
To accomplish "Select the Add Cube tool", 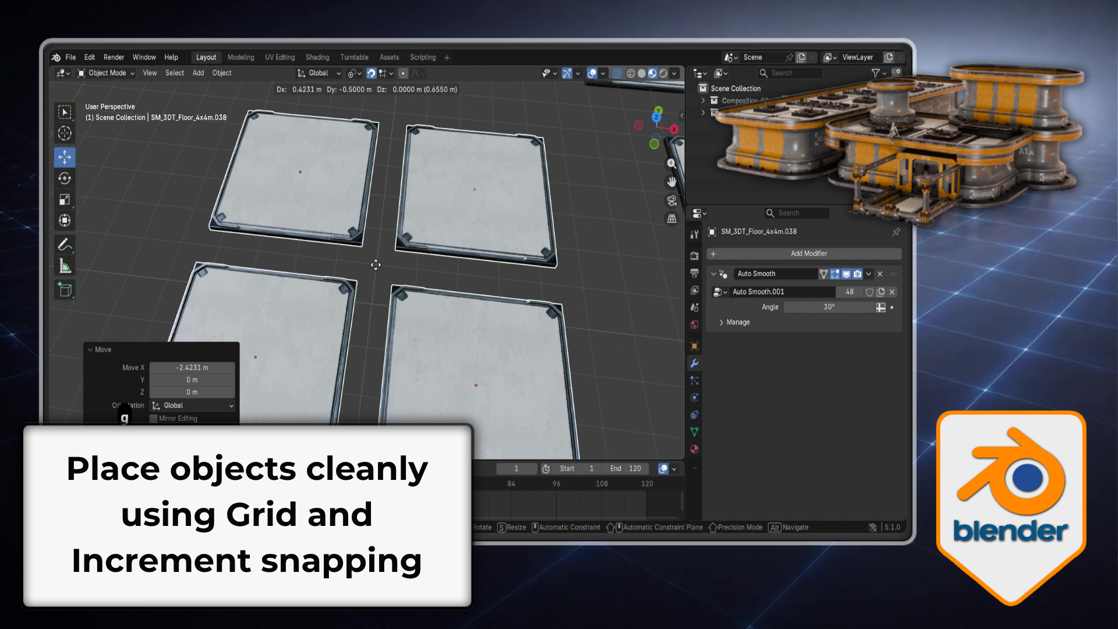I will pos(65,289).
